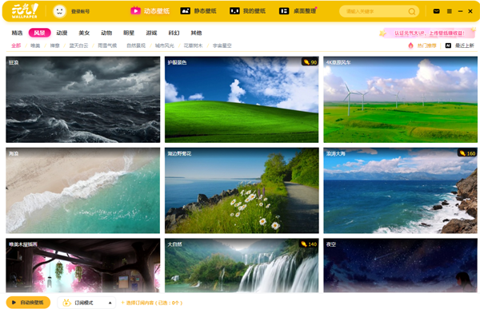480x309 pixels.
Task: Click the flame hot icon
Action: [411, 46]
